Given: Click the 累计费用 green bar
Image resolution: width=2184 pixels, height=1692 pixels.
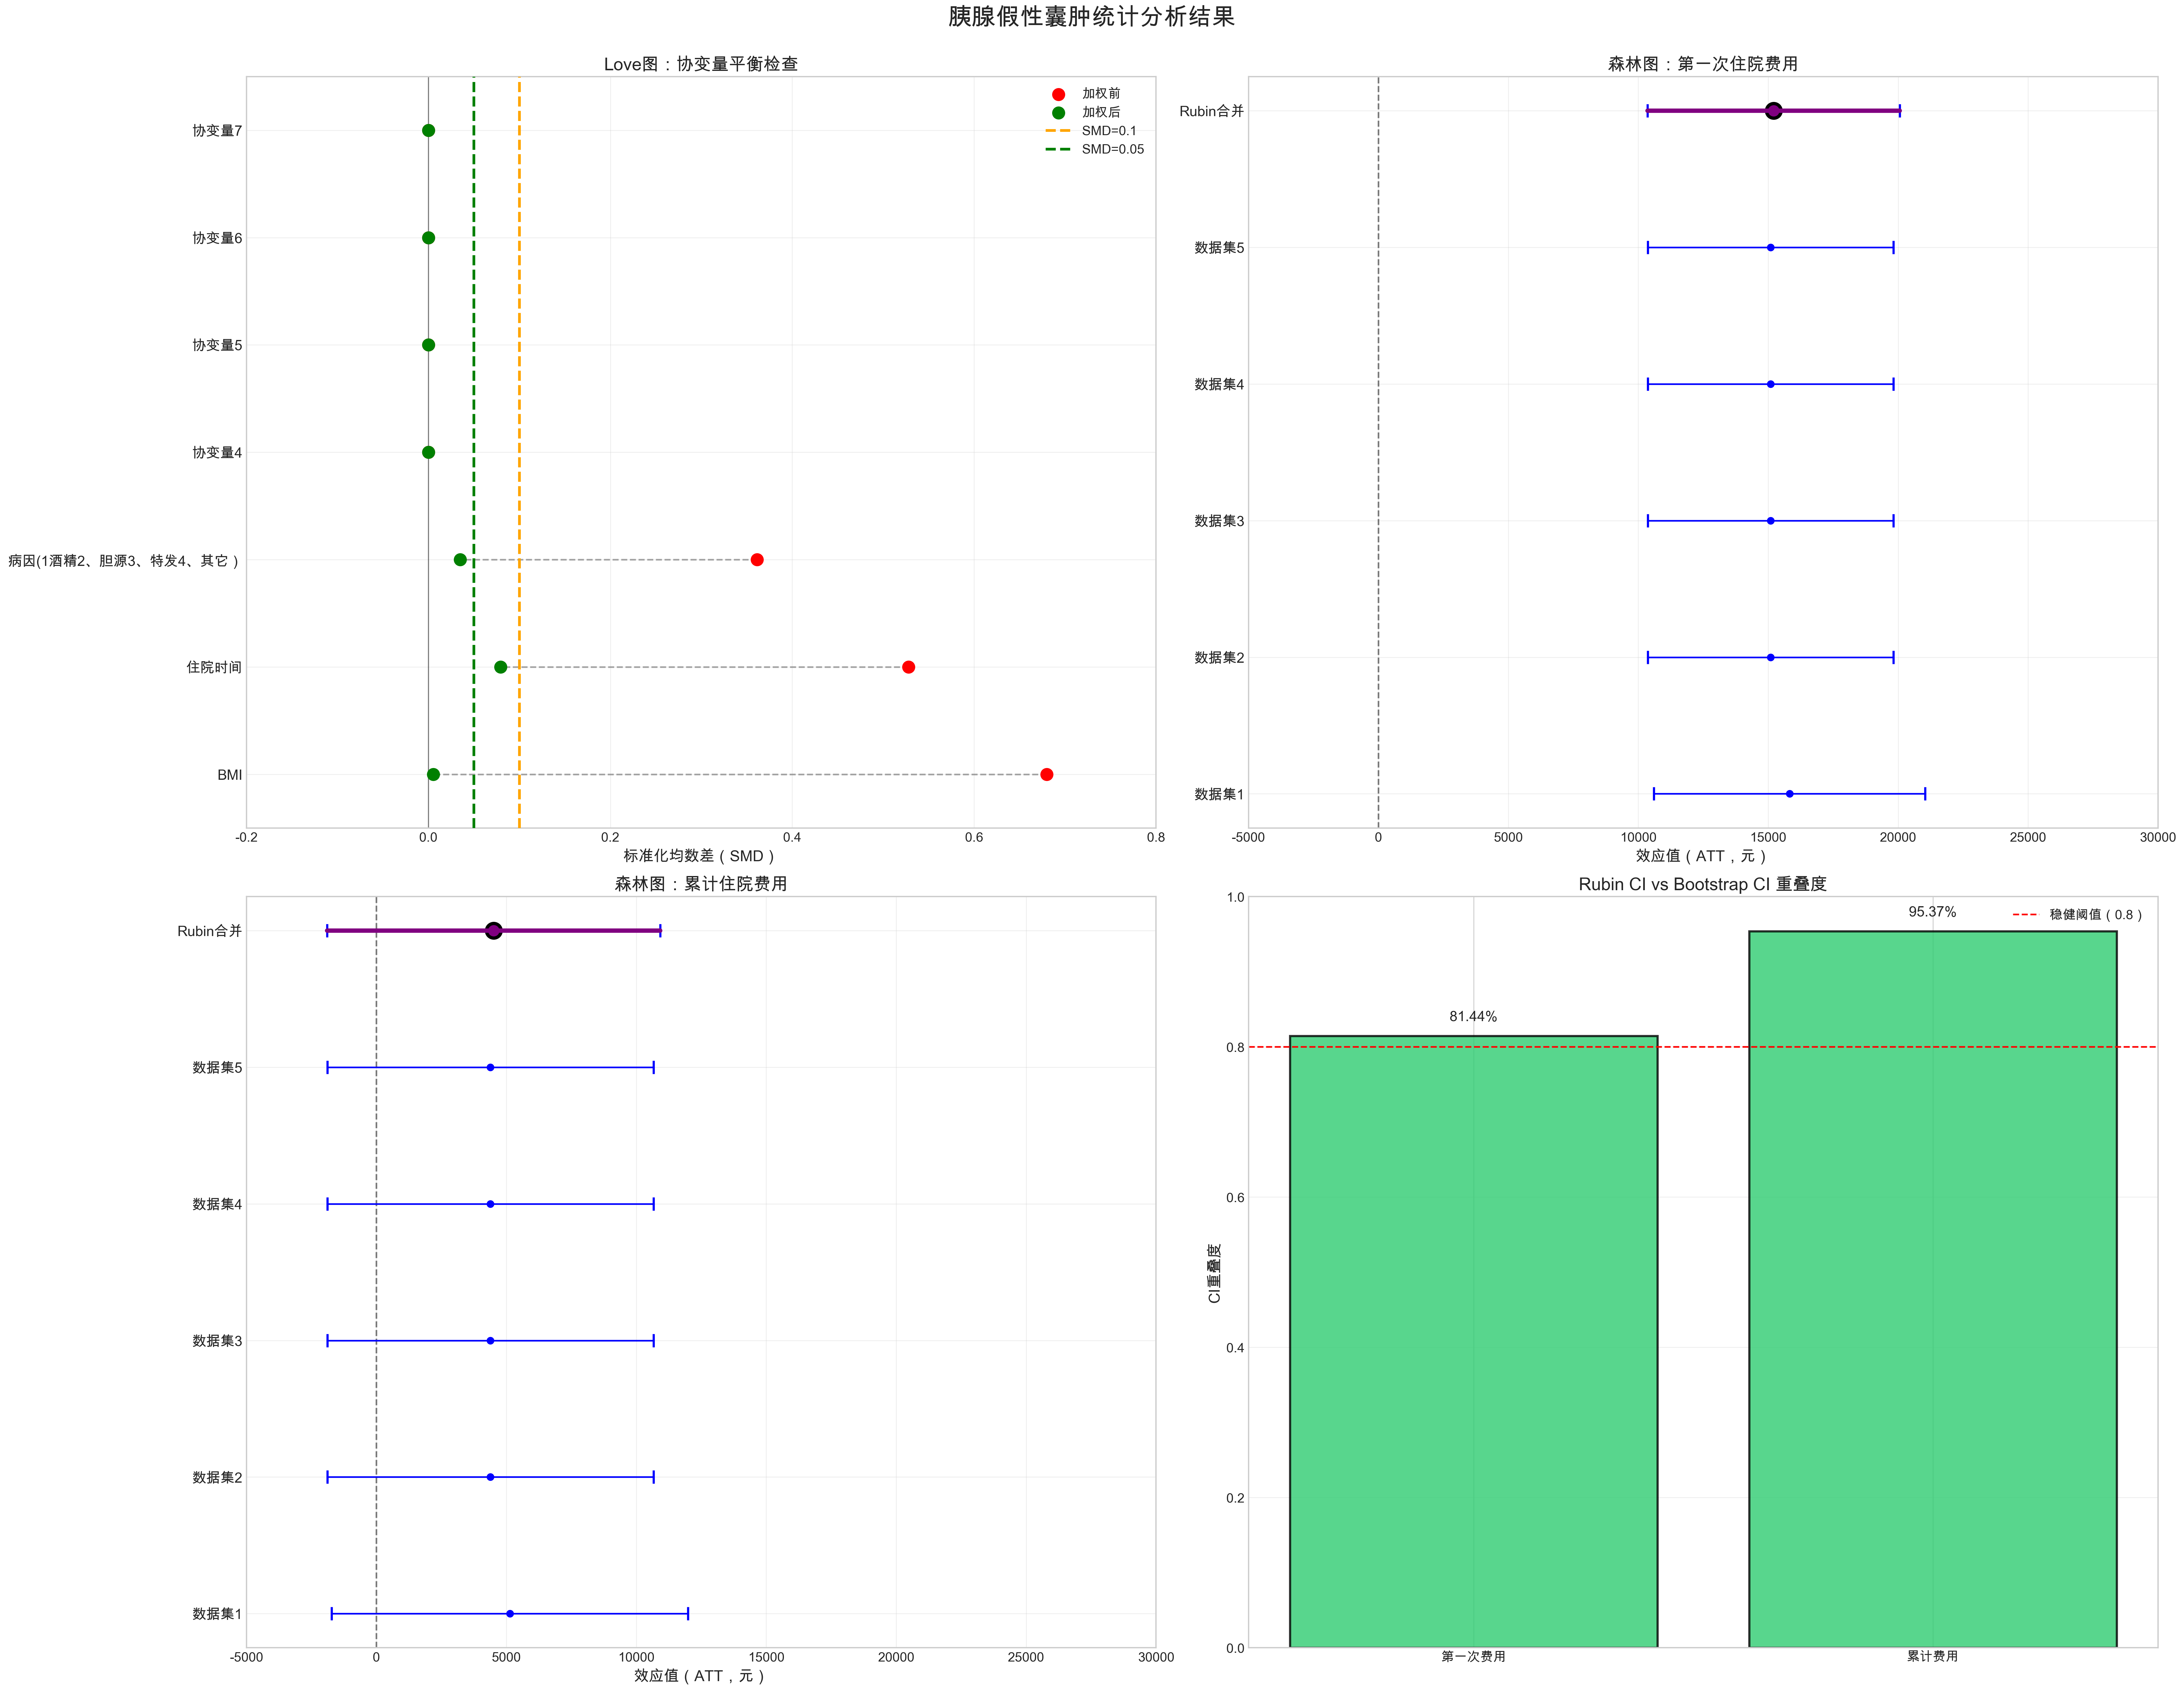Looking at the screenshot, I should [1932, 1290].
